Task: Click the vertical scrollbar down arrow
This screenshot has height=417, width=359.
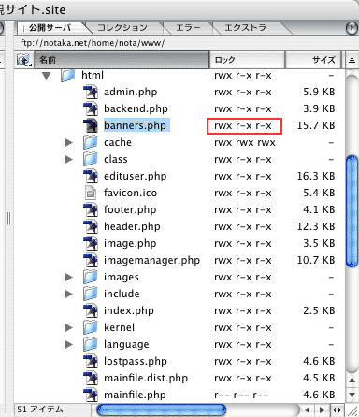Action: (352, 395)
